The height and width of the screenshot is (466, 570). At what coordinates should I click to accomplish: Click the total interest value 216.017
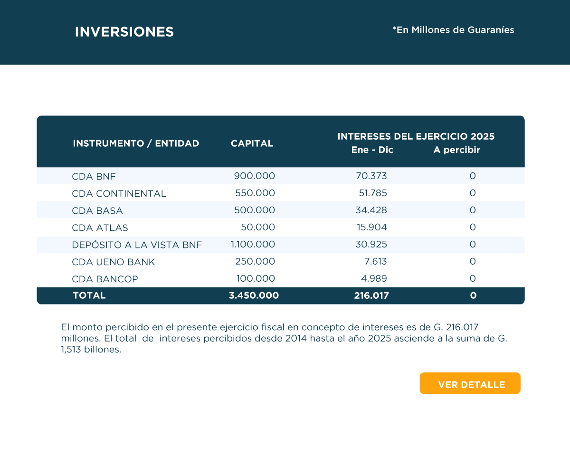point(371,295)
